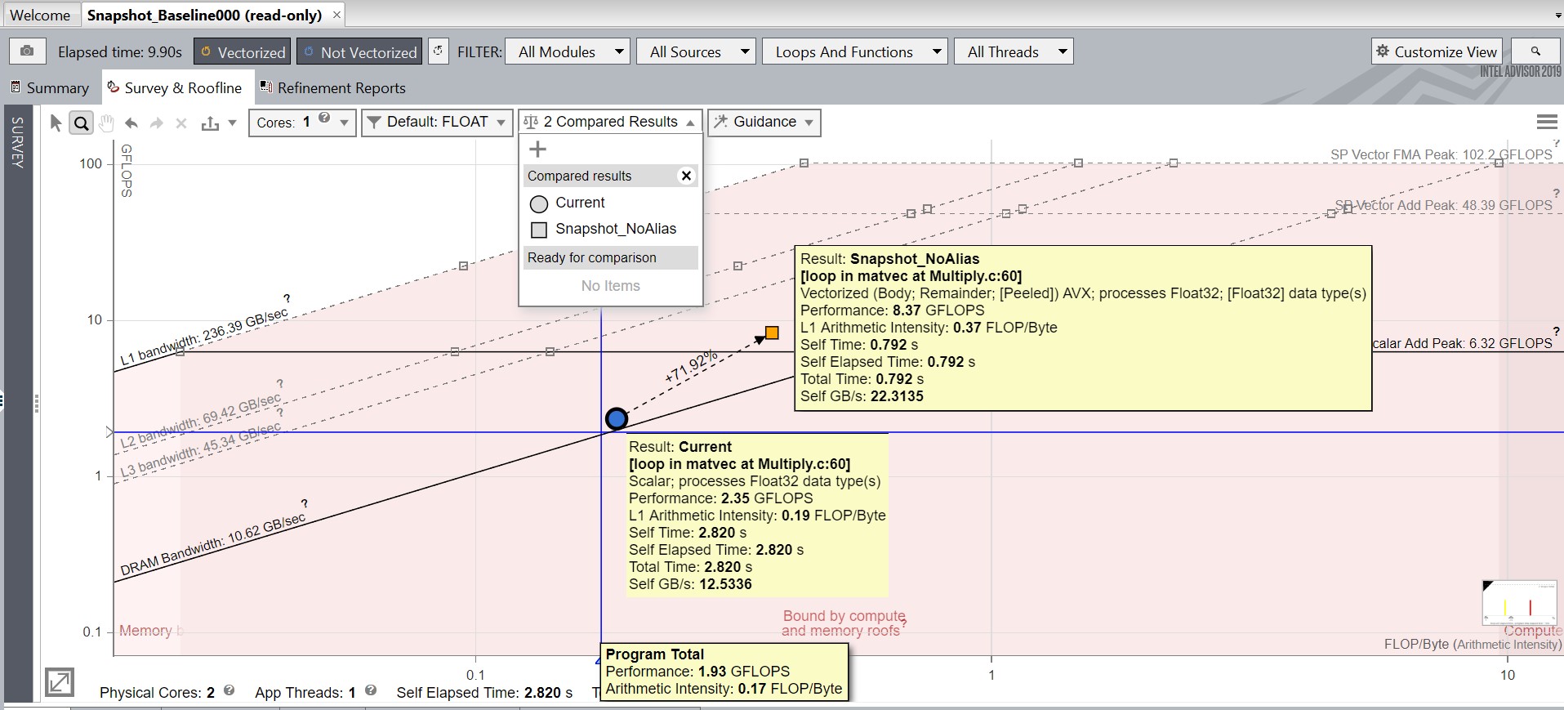This screenshot has height=710, width=1564.
Task: Open the Guidance menu button
Action: pyautogui.click(x=764, y=122)
